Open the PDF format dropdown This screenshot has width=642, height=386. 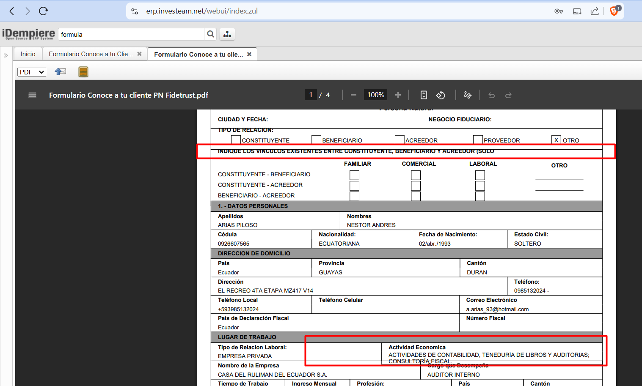(32, 72)
